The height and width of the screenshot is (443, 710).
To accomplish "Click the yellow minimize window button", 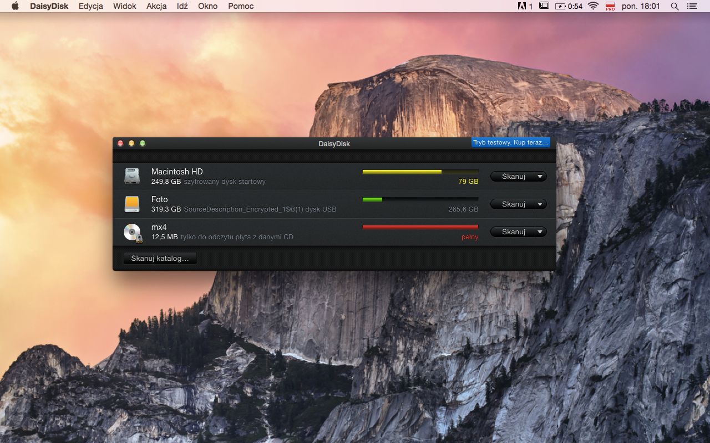I will (131, 143).
